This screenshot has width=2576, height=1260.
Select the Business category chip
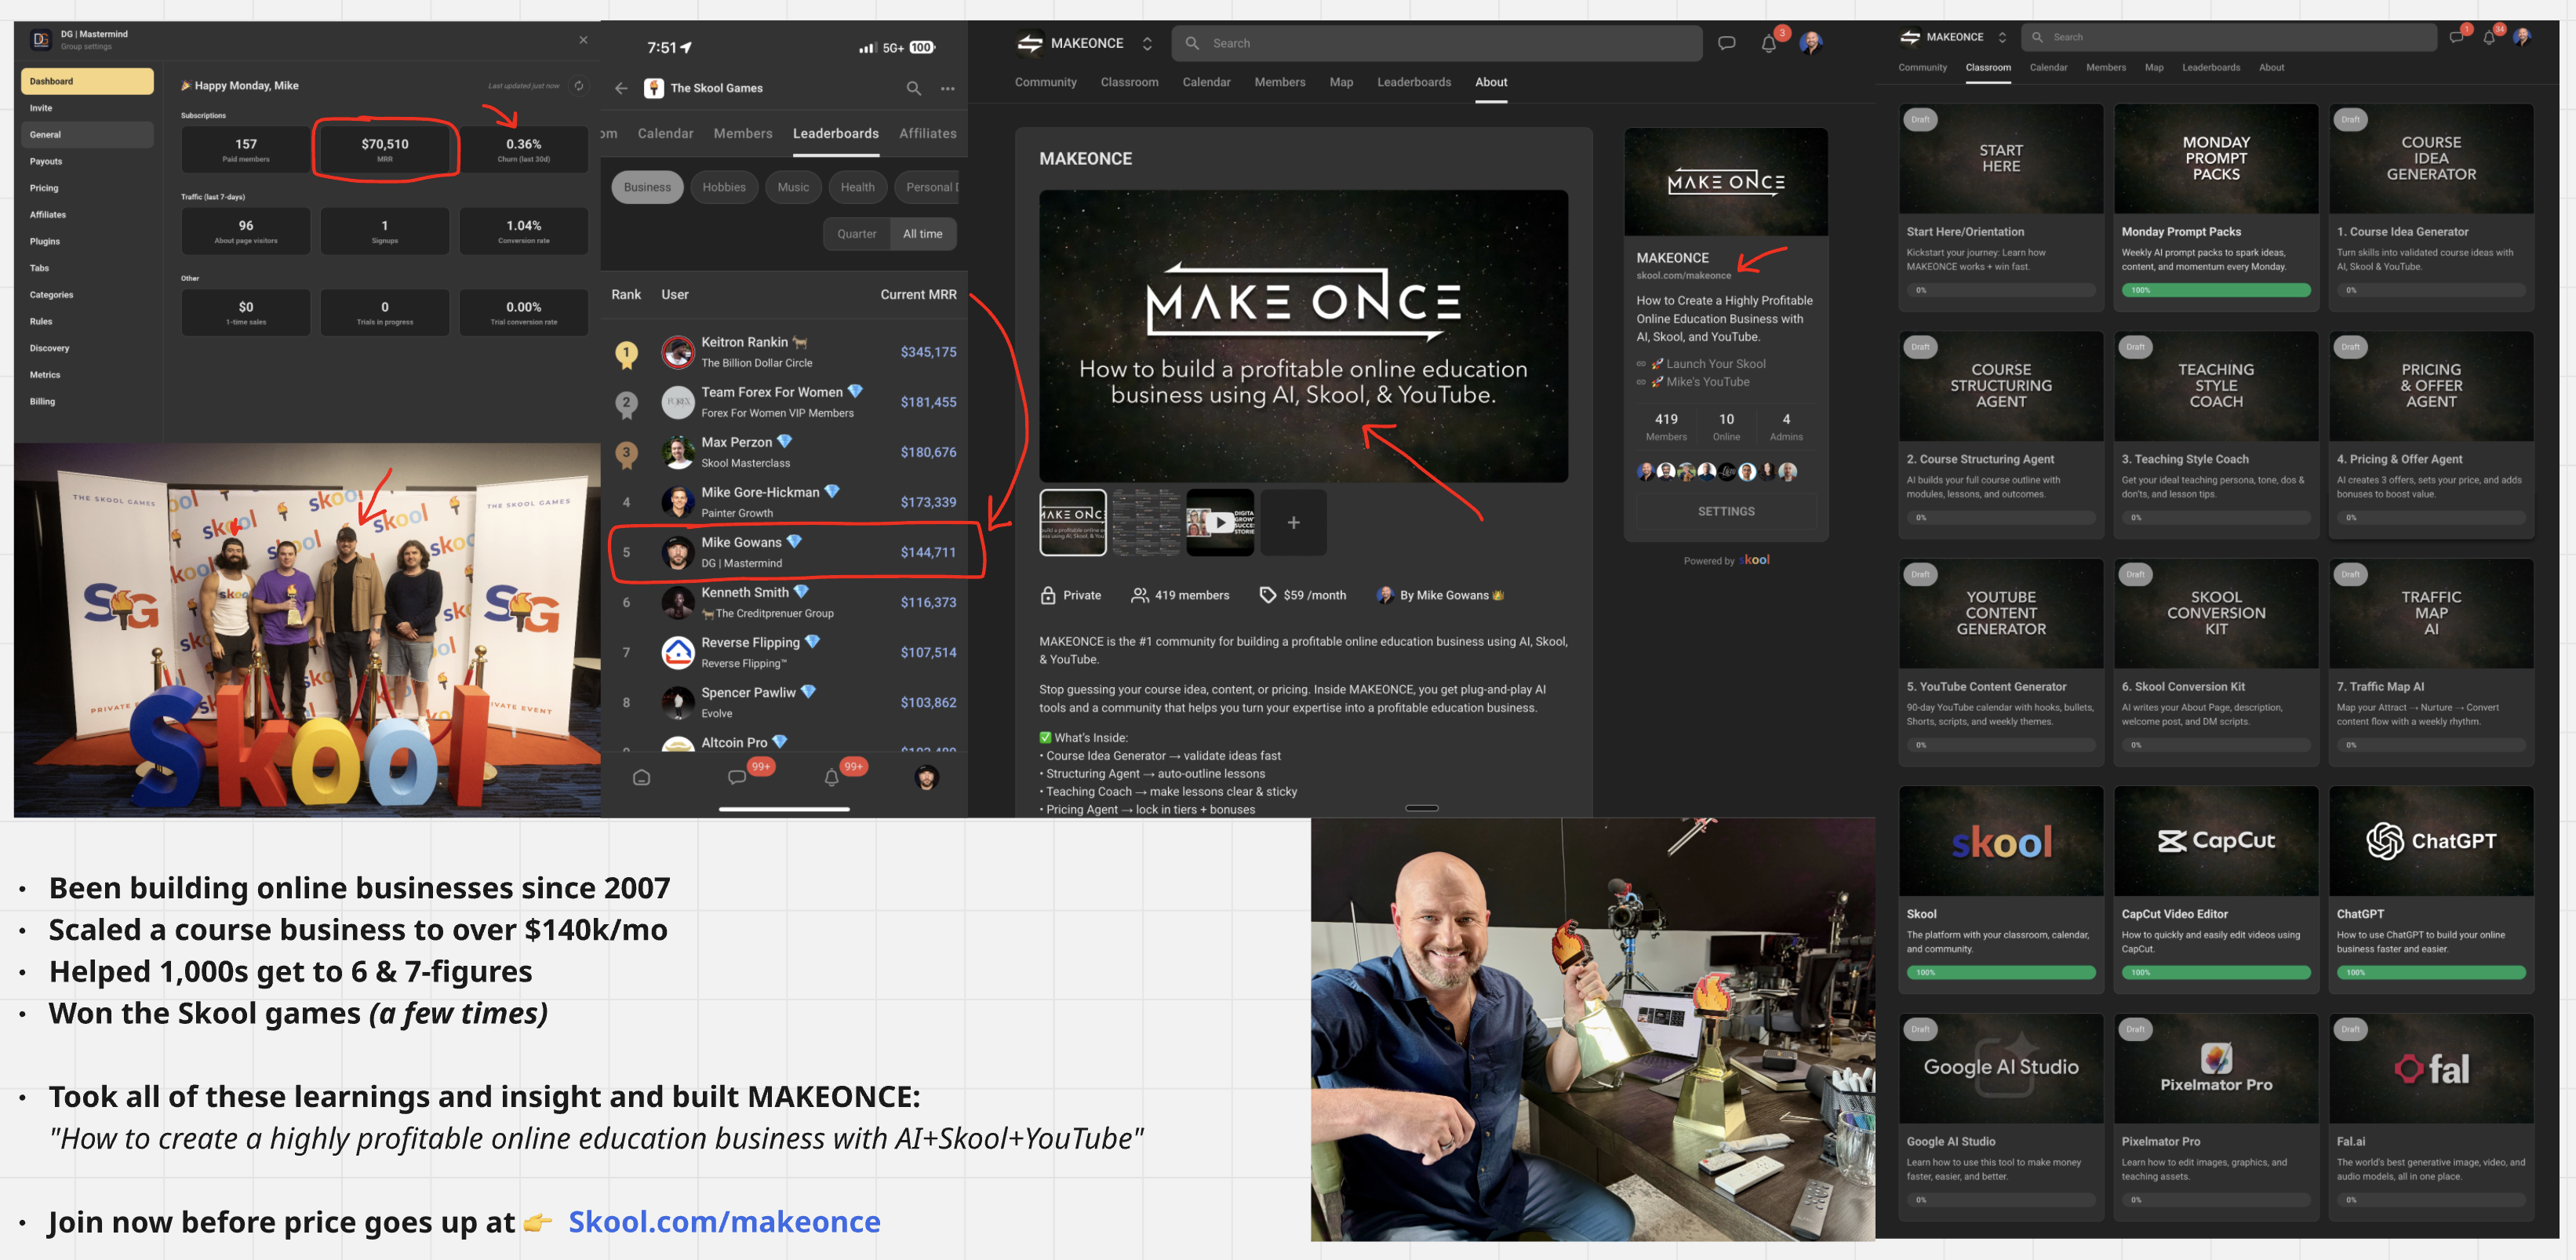(647, 187)
